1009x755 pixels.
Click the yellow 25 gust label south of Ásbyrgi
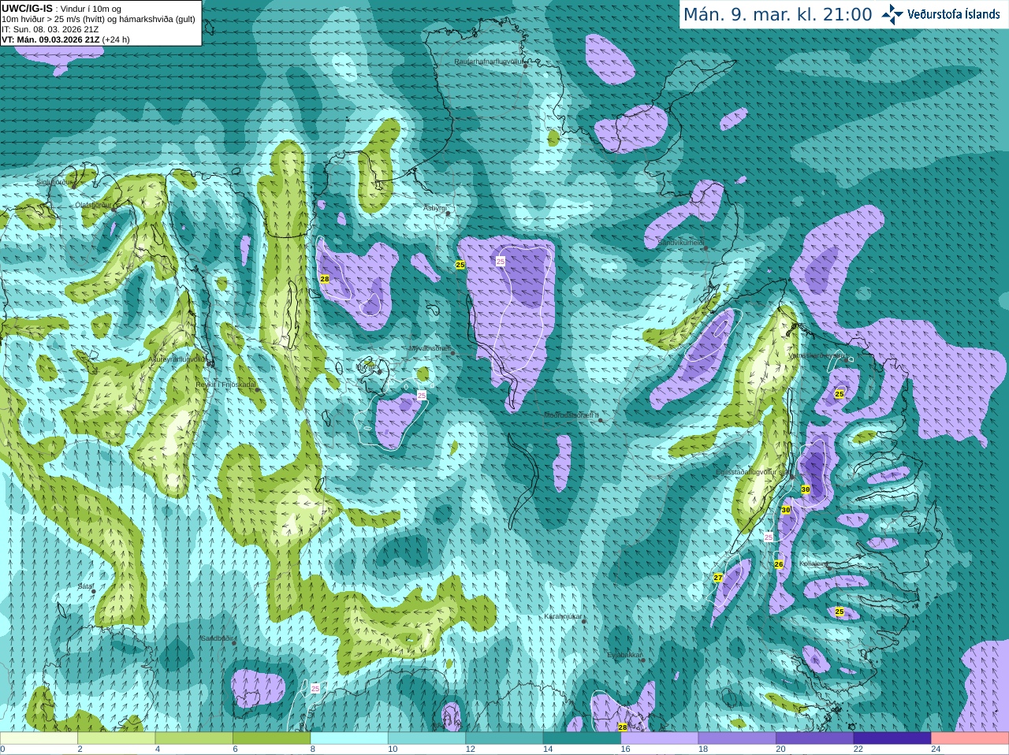coord(460,265)
